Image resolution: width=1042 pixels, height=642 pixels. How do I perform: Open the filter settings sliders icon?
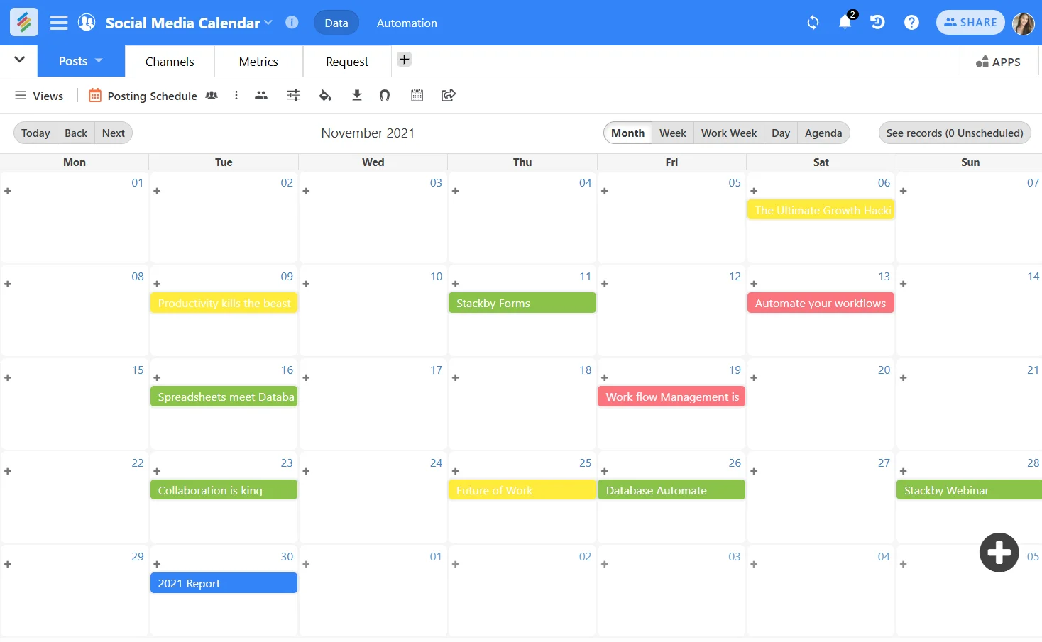click(293, 95)
